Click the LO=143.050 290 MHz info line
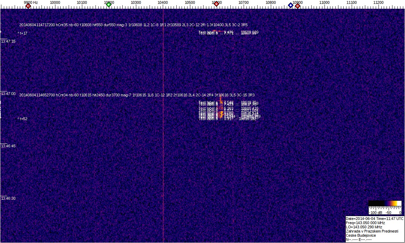The image size is (405, 243). coord(364,227)
